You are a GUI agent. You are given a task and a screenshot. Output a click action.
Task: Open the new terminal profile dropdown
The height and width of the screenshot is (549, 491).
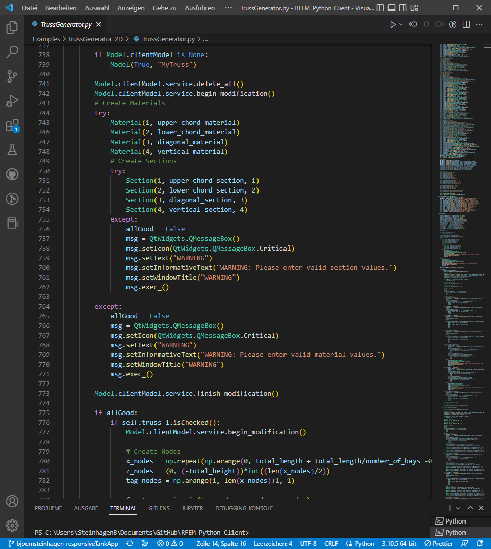point(458,508)
